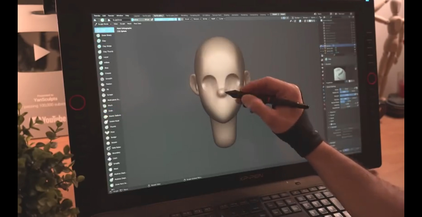The image size is (422, 217).
Task: Adjust the Radius slider in tool header
Action: click(x=141, y=19)
